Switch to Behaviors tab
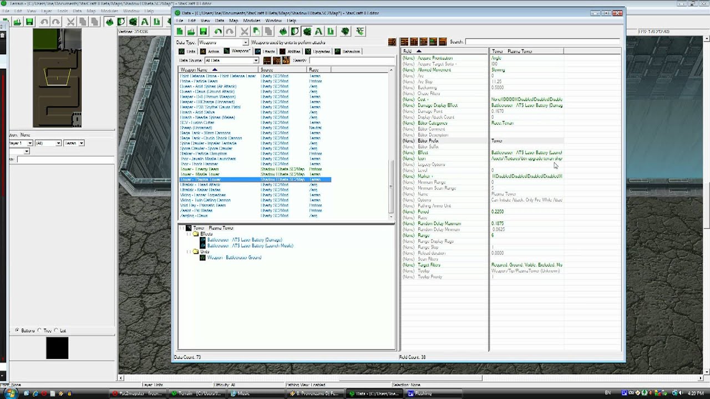The width and height of the screenshot is (710, 399). (x=347, y=52)
